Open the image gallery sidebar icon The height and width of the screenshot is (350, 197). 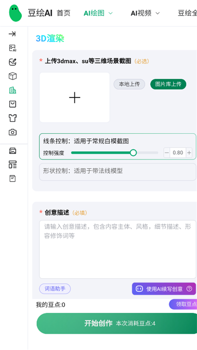[13, 151]
